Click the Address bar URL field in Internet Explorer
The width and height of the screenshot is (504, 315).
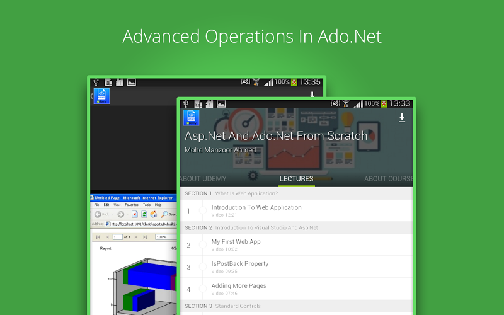141,224
